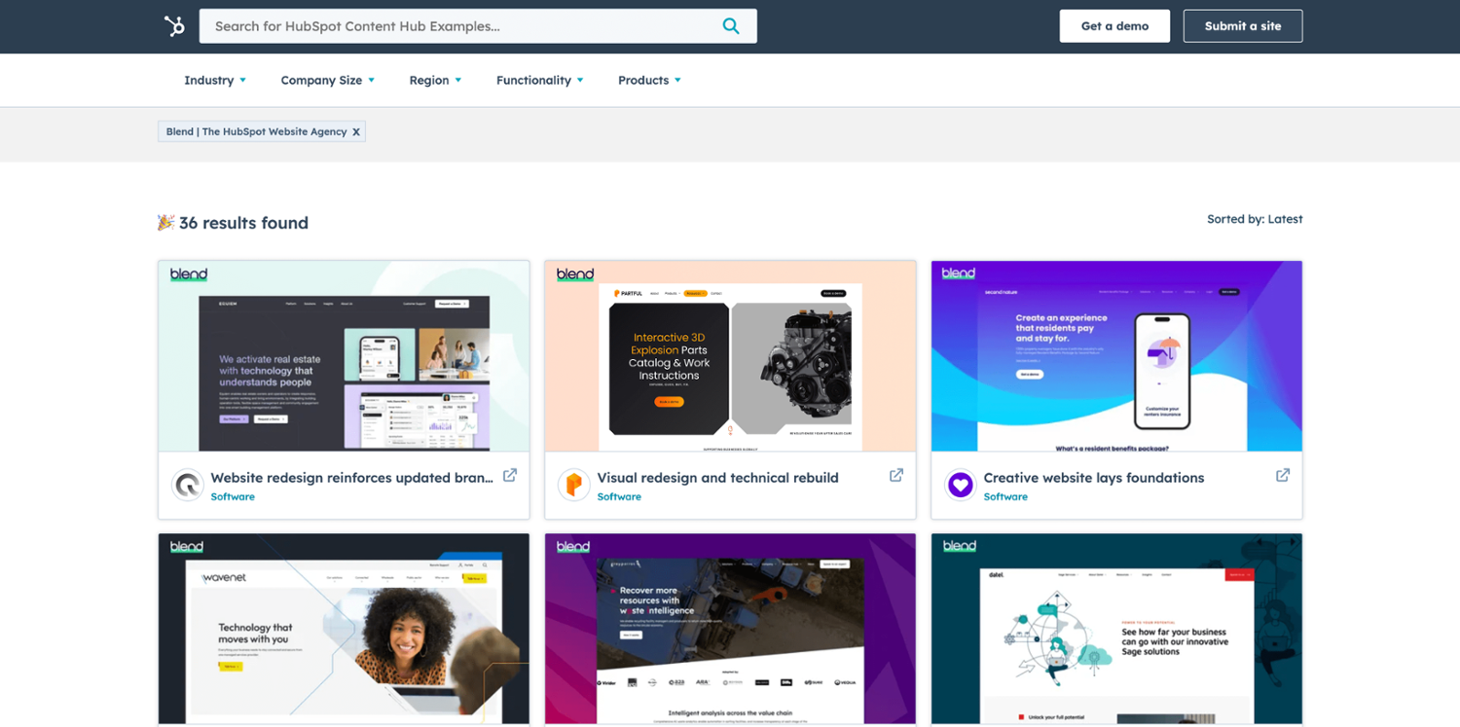Click the HubSpot sprocket logo

(x=175, y=26)
